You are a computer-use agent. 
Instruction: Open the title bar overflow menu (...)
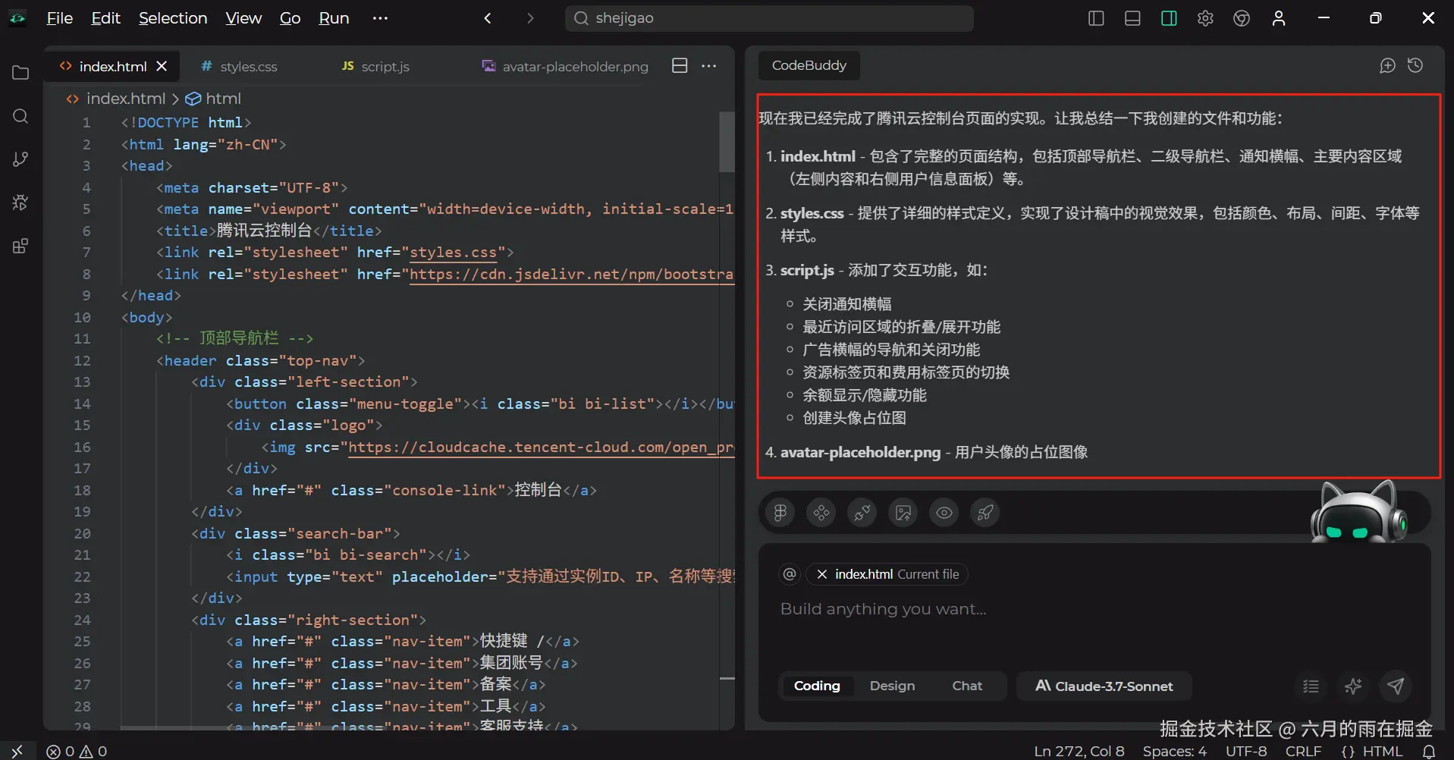tap(380, 18)
